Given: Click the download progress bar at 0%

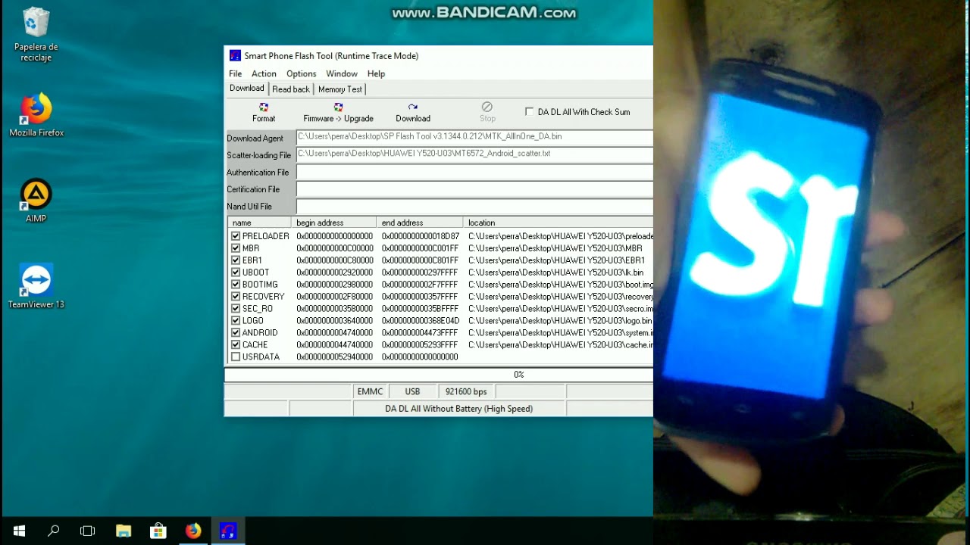Looking at the screenshot, I should click(439, 375).
